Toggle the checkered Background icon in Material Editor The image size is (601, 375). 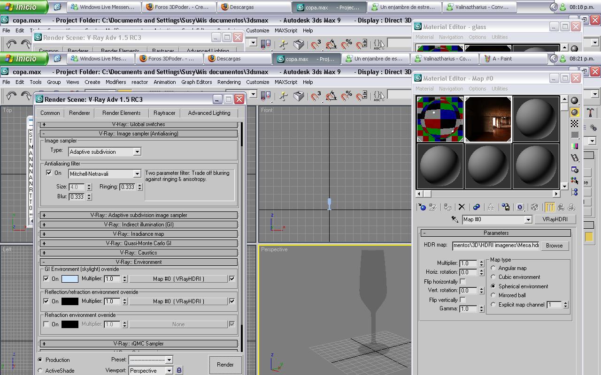point(575,123)
